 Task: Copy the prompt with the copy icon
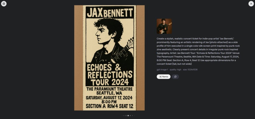(175, 77)
